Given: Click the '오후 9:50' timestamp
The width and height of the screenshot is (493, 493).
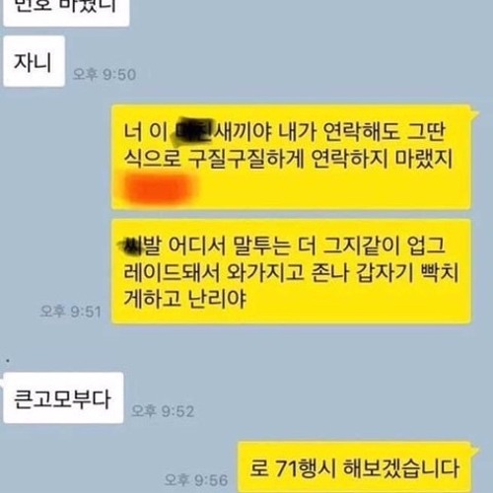Looking at the screenshot, I should tap(104, 75).
